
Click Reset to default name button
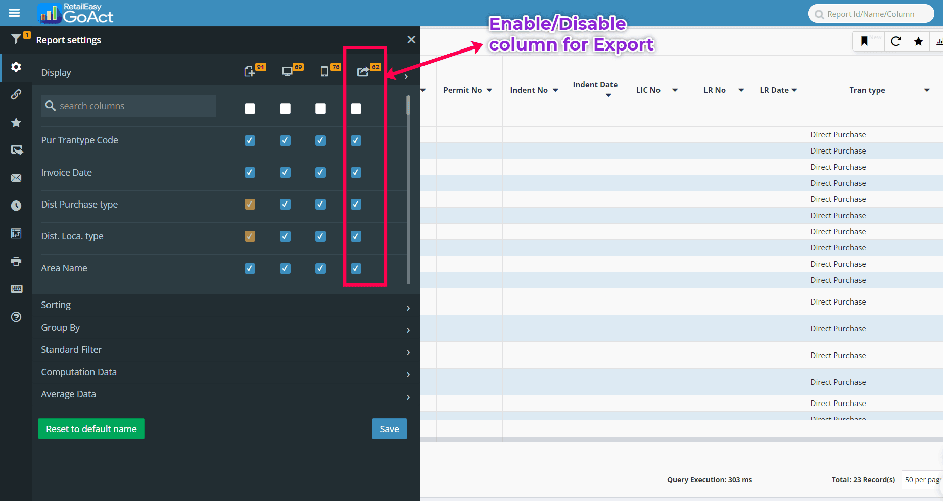(x=91, y=429)
